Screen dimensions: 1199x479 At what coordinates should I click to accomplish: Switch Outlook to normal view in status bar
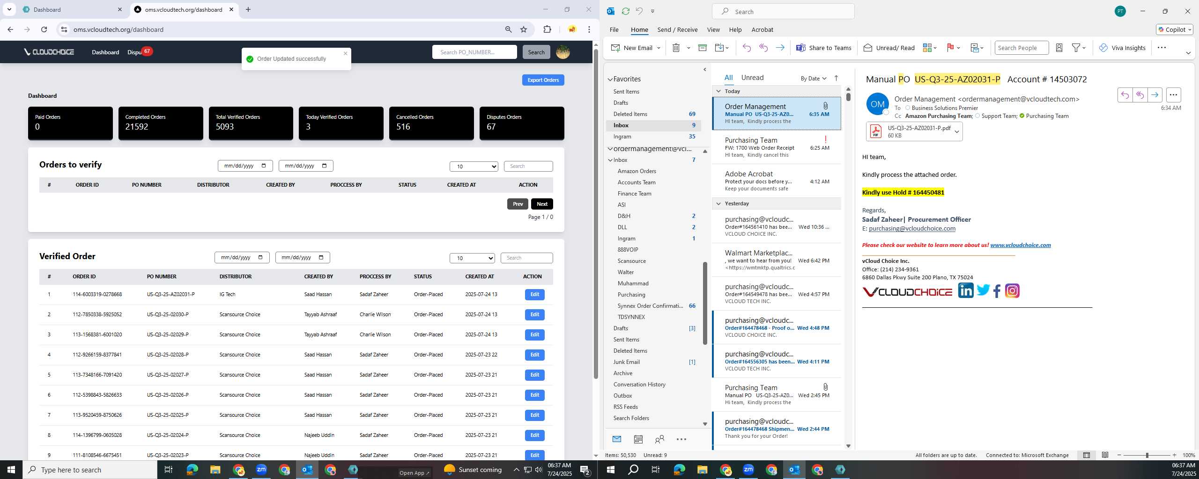pos(1087,455)
